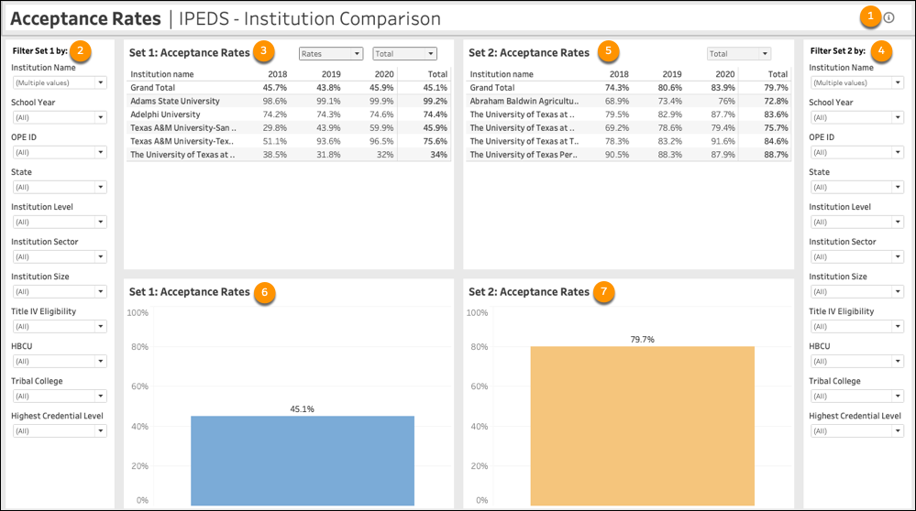Click the 84.6% total in Set 2 table
Viewport: 916px width, 511px height.
(776, 141)
